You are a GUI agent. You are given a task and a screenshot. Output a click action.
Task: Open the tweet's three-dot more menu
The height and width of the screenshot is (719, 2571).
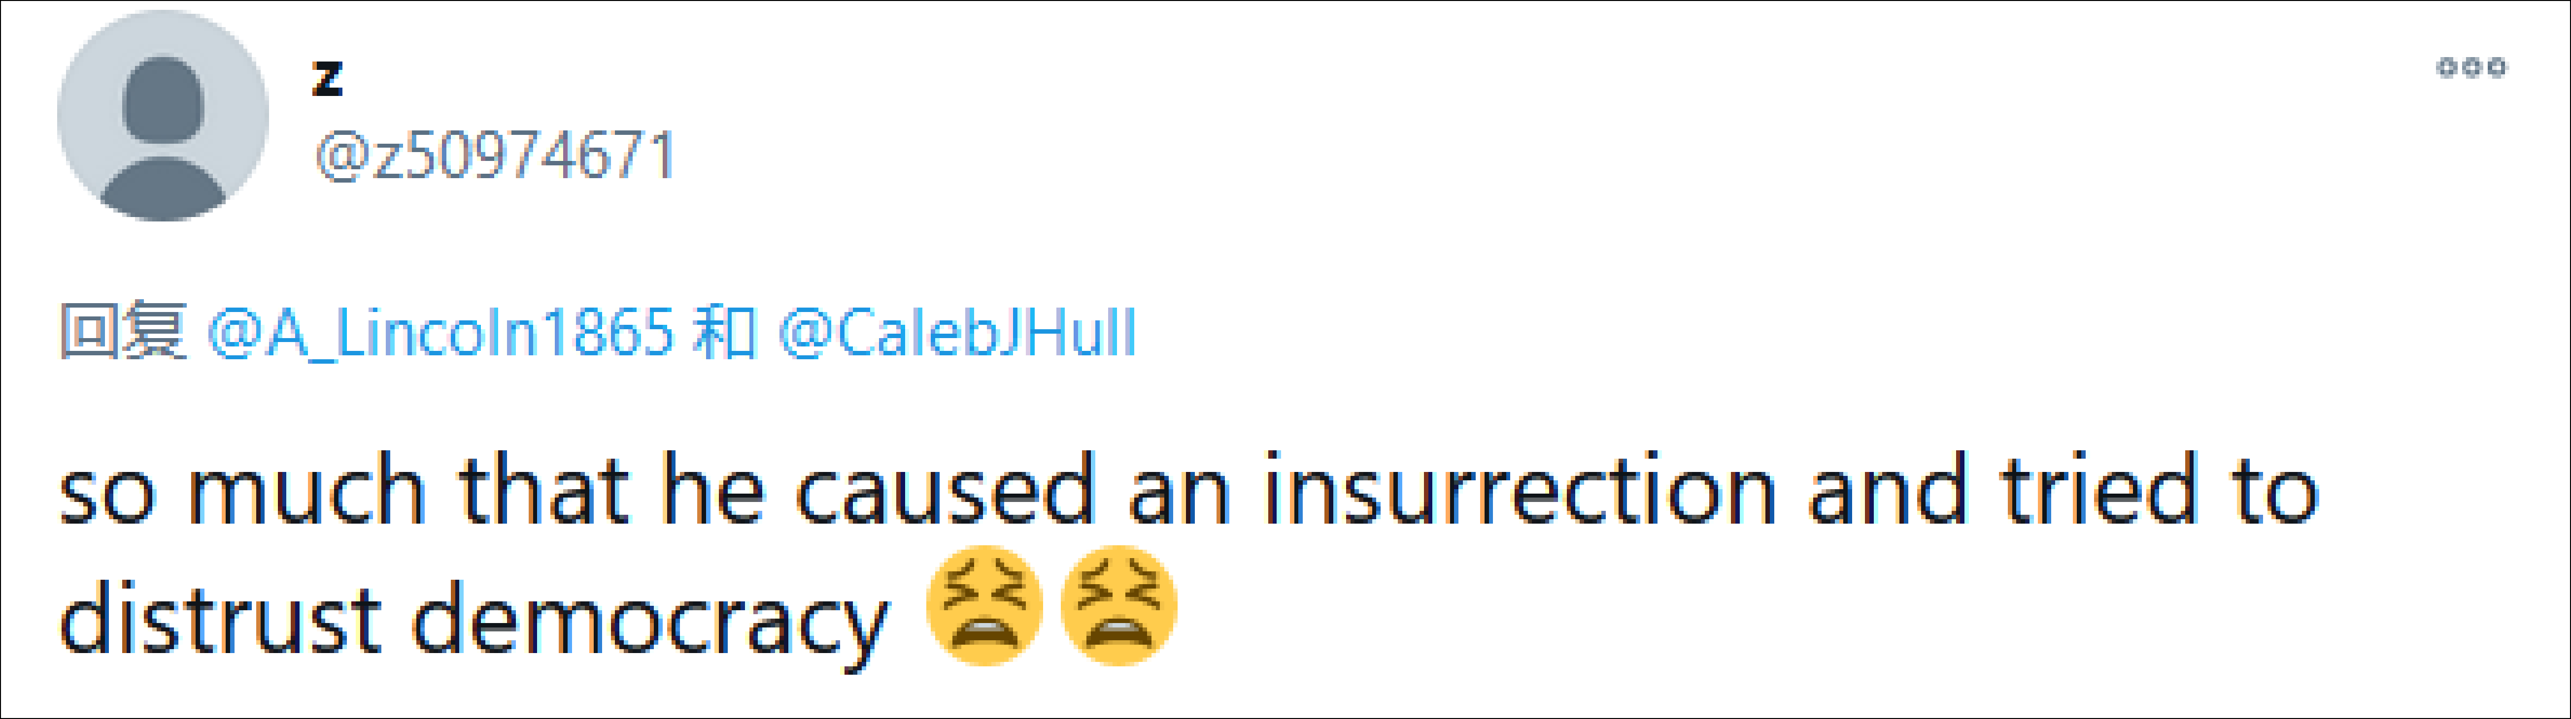click(2471, 68)
